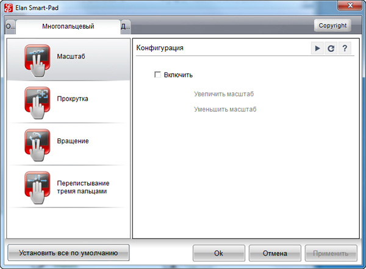
Task: Click the Уменьшить масштаб option text
Action: [x=225, y=110]
